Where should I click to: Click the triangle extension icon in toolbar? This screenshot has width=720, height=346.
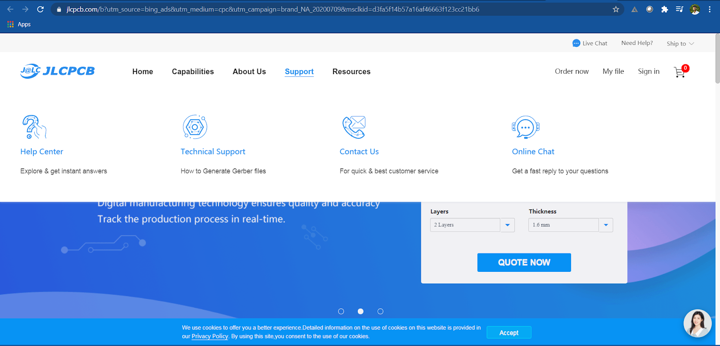coord(634,9)
